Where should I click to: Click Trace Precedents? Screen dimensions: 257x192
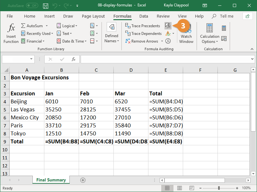tap(142, 26)
